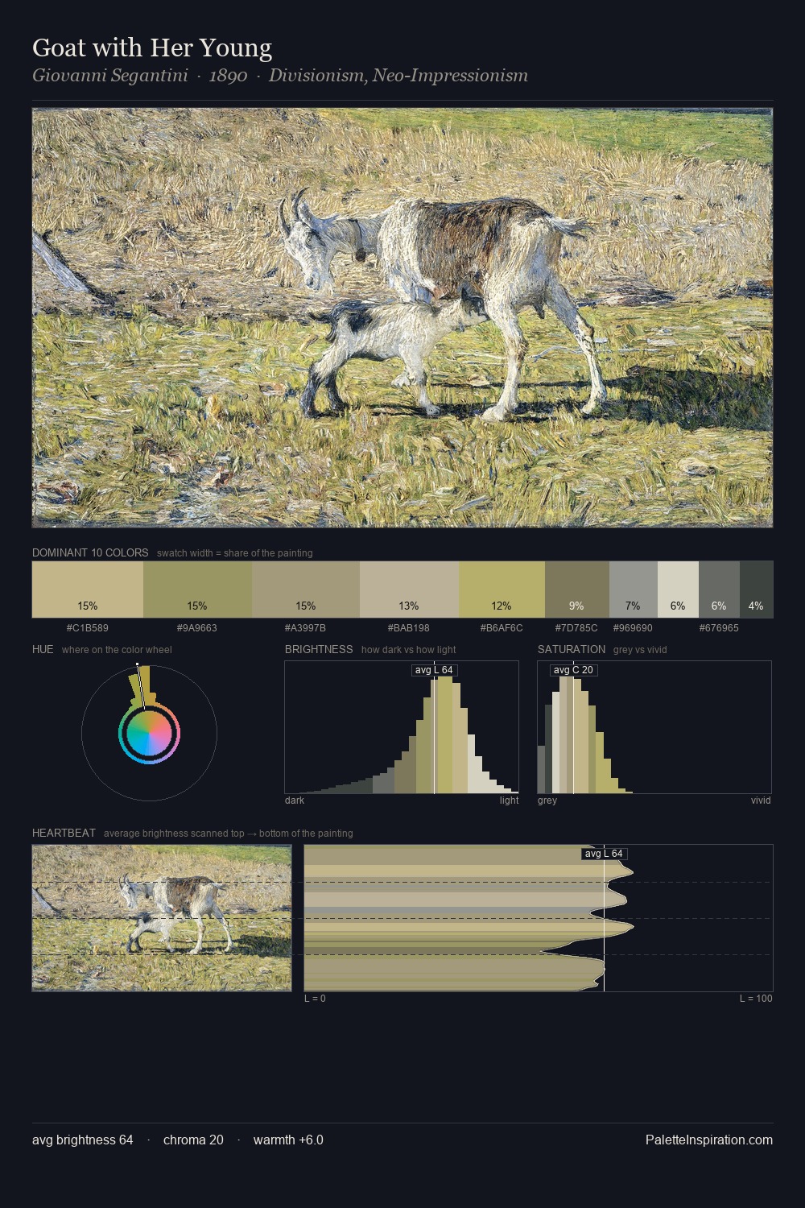
Task: Choose the 13% #BAB198 beige swatch
Action: 409,590
